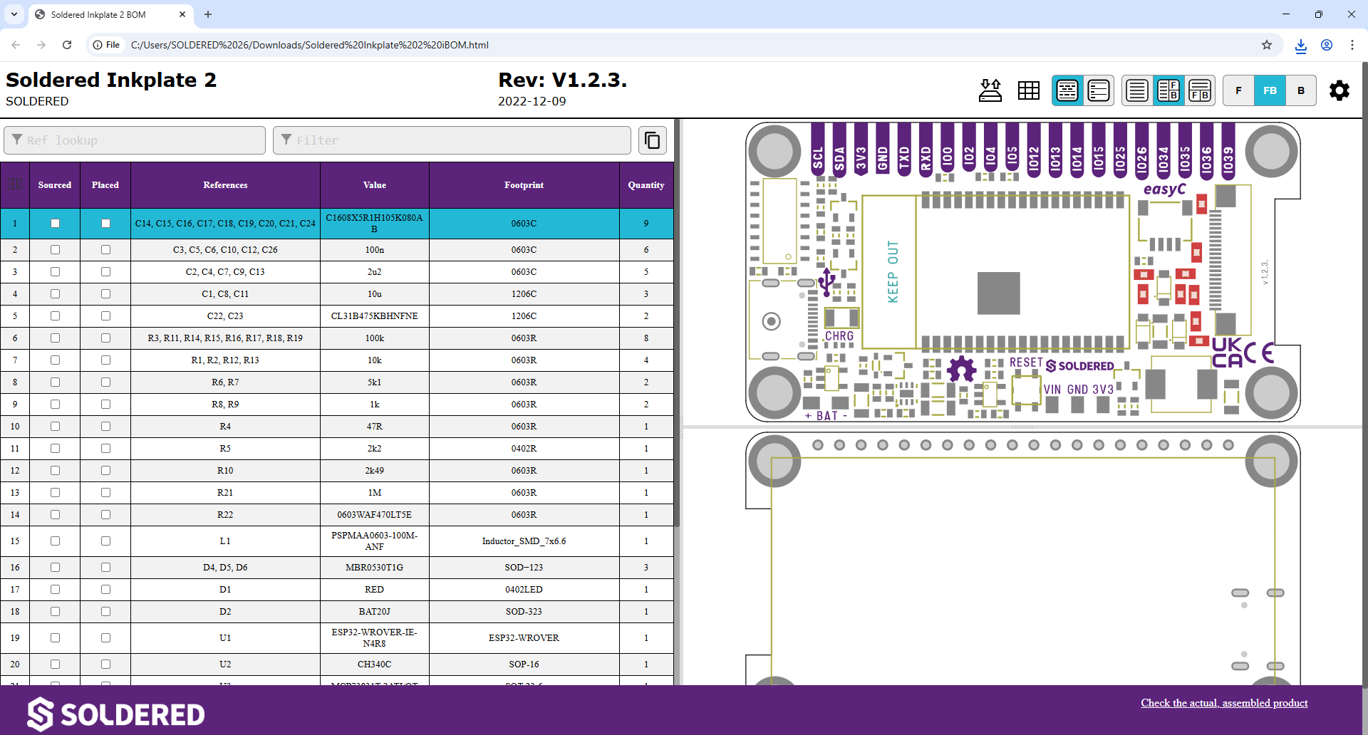Open the file save/load menu icon
The width and height of the screenshot is (1368, 735).
point(990,90)
